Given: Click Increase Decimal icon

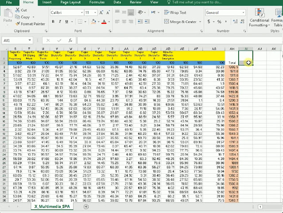Looking at the screenshot, I should (x=235, y=22).
